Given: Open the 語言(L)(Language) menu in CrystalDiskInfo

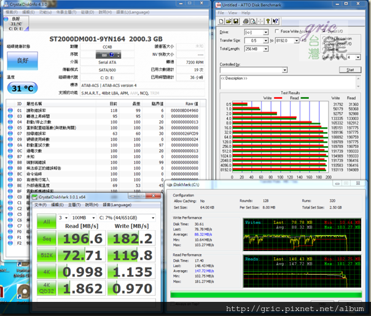Looking at the screenshot, I should click(x=133, y=12).
